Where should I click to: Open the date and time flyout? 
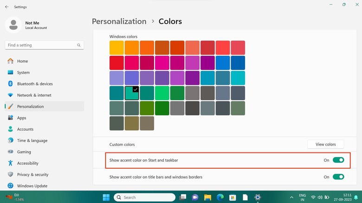tap(345, 197)
